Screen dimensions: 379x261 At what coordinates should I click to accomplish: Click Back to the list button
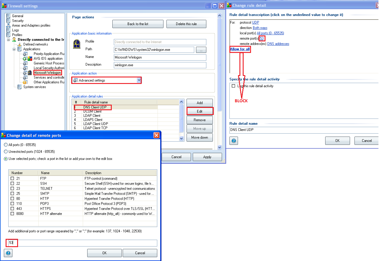click(138, 24)
